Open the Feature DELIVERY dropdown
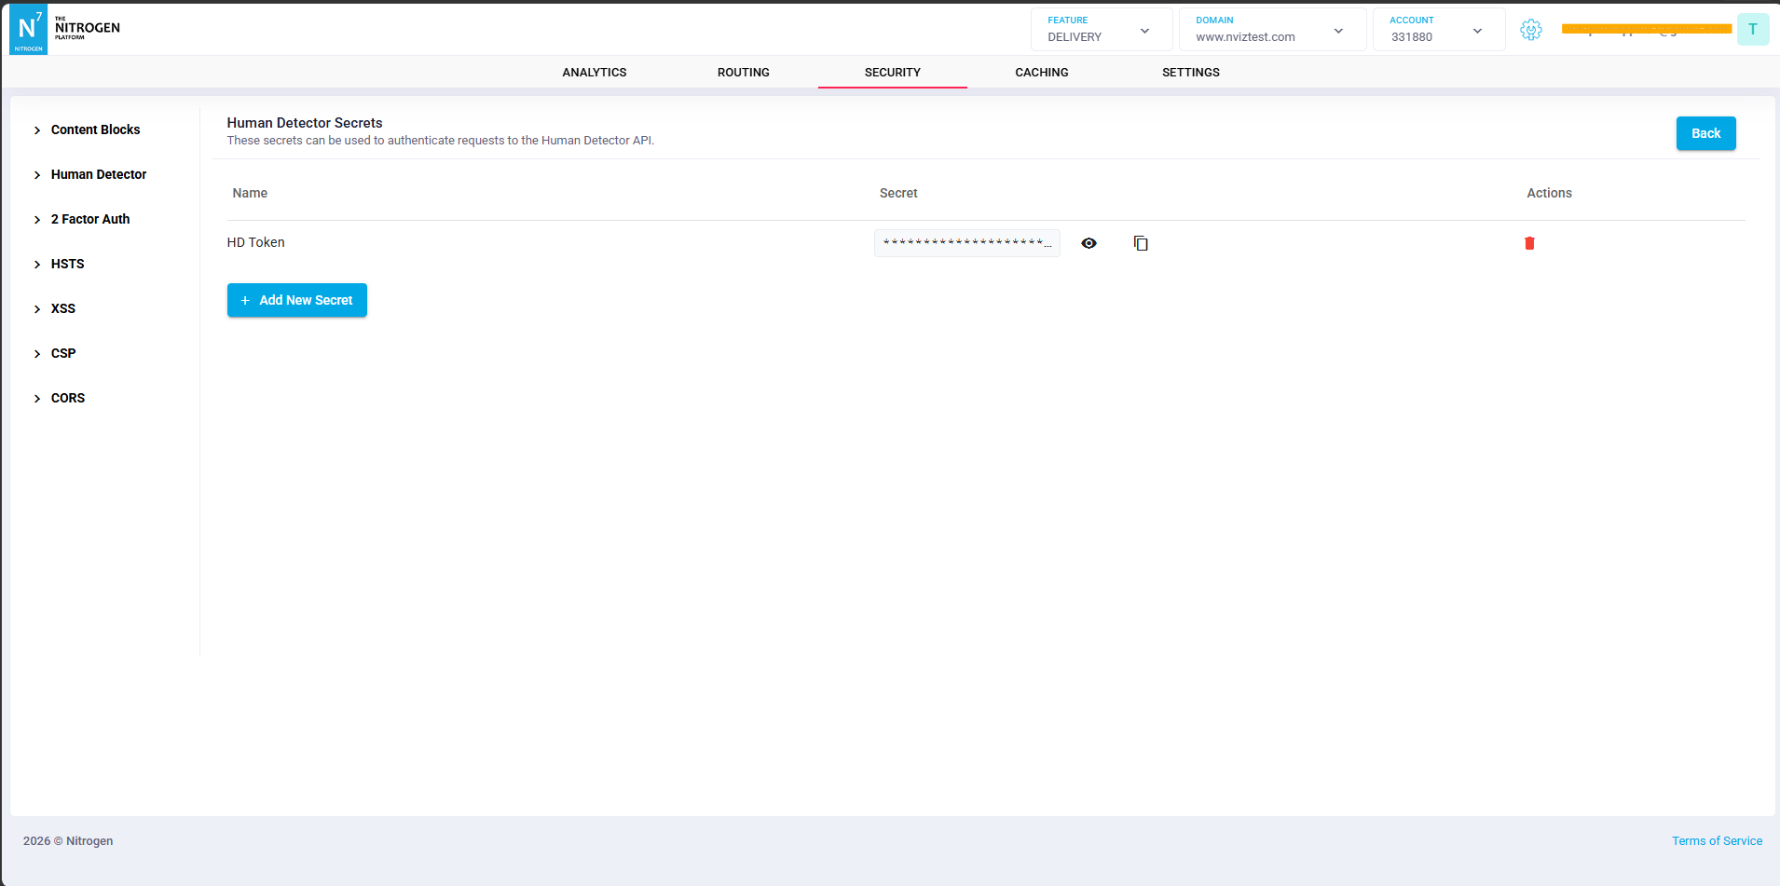This screenshot has width=1780, height=886. click(x=1101, y=30)
